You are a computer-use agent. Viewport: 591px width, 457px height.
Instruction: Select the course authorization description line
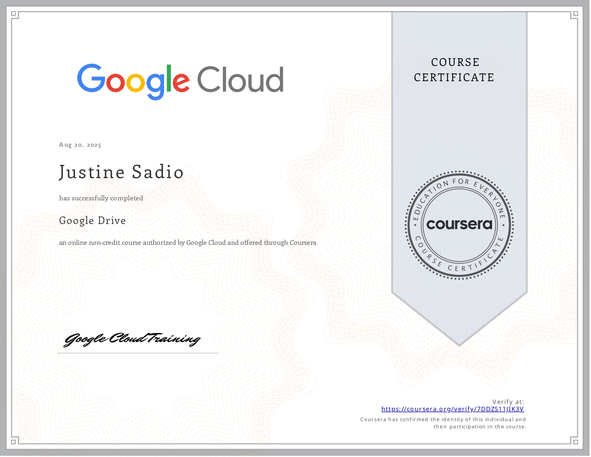coord(188,242)
